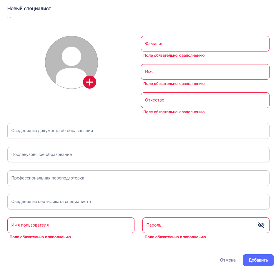This screenshot has height=271, width=276.
Task: Select the Сведения из сертификата специалиста field
Action: pos(138,202)
